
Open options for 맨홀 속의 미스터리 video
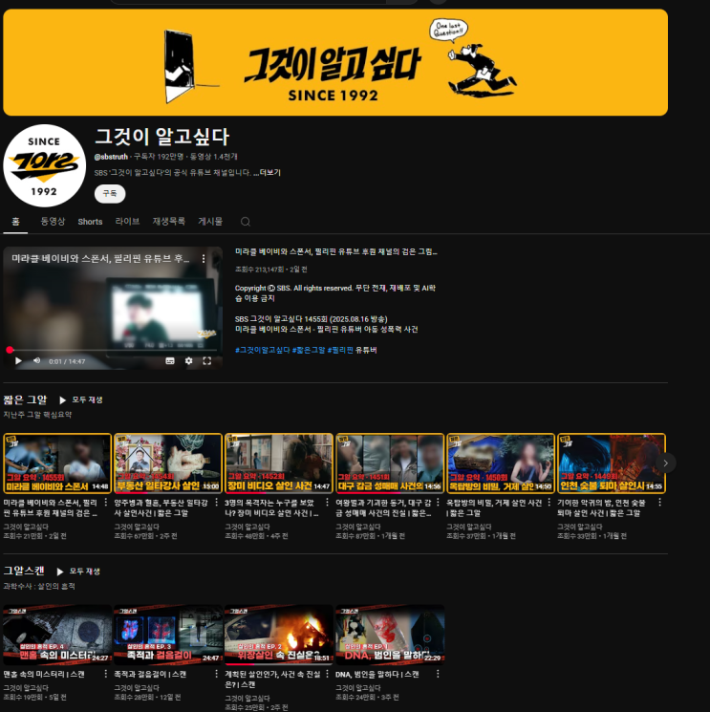coord(106,674)
